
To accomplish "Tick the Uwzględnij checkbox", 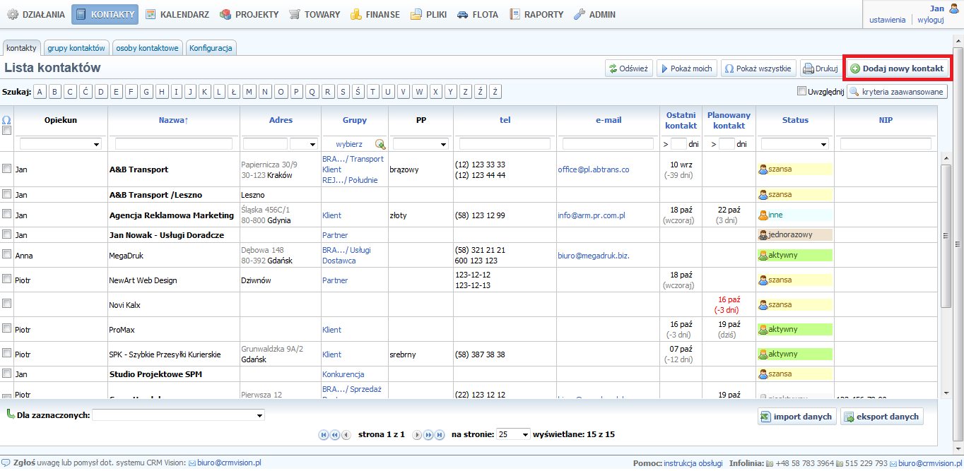I will tap(801, 91).
